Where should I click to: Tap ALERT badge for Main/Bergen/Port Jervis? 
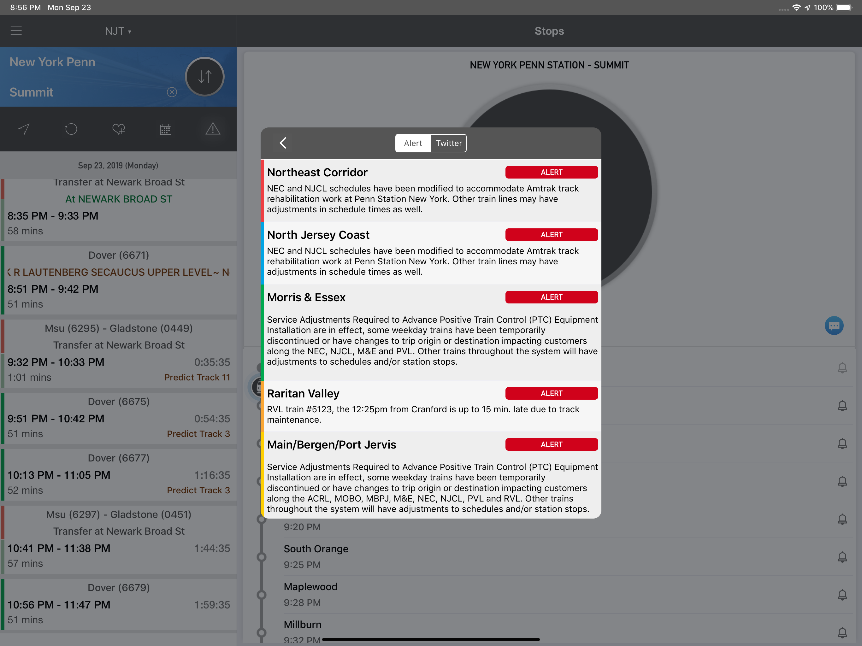(x=552, y=444)
